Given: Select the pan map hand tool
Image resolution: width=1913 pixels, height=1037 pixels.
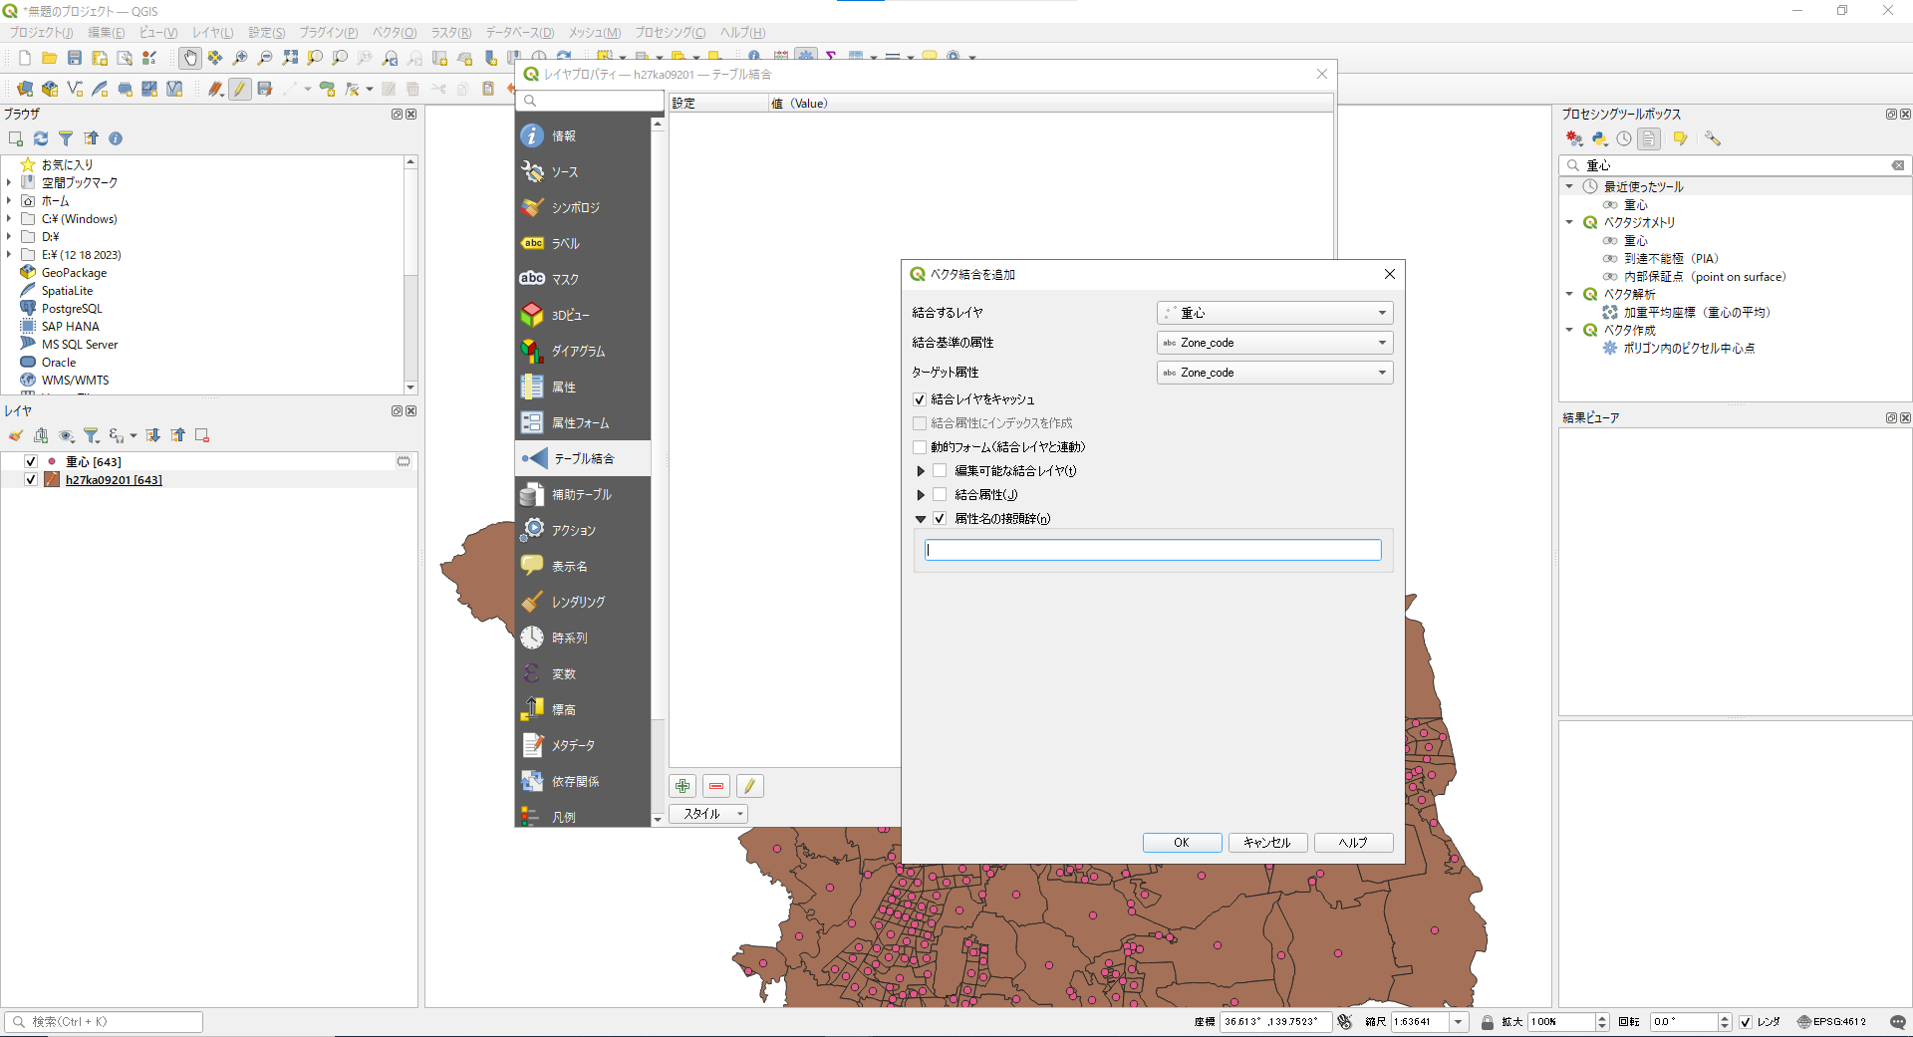Looking at the screenshot, I should tap(189, 58).
